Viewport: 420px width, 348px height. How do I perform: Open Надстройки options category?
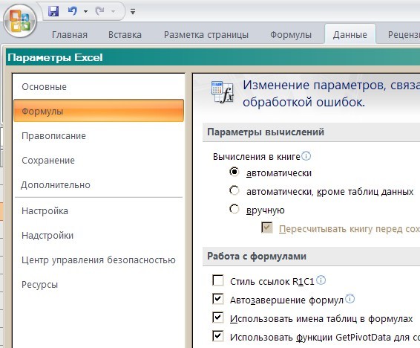coord(99,235)
